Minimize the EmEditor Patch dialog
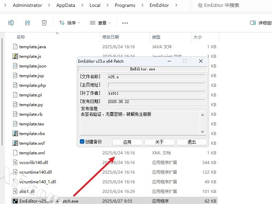Image resolution: width=272 pixels, height=204 pixels. 169,61
